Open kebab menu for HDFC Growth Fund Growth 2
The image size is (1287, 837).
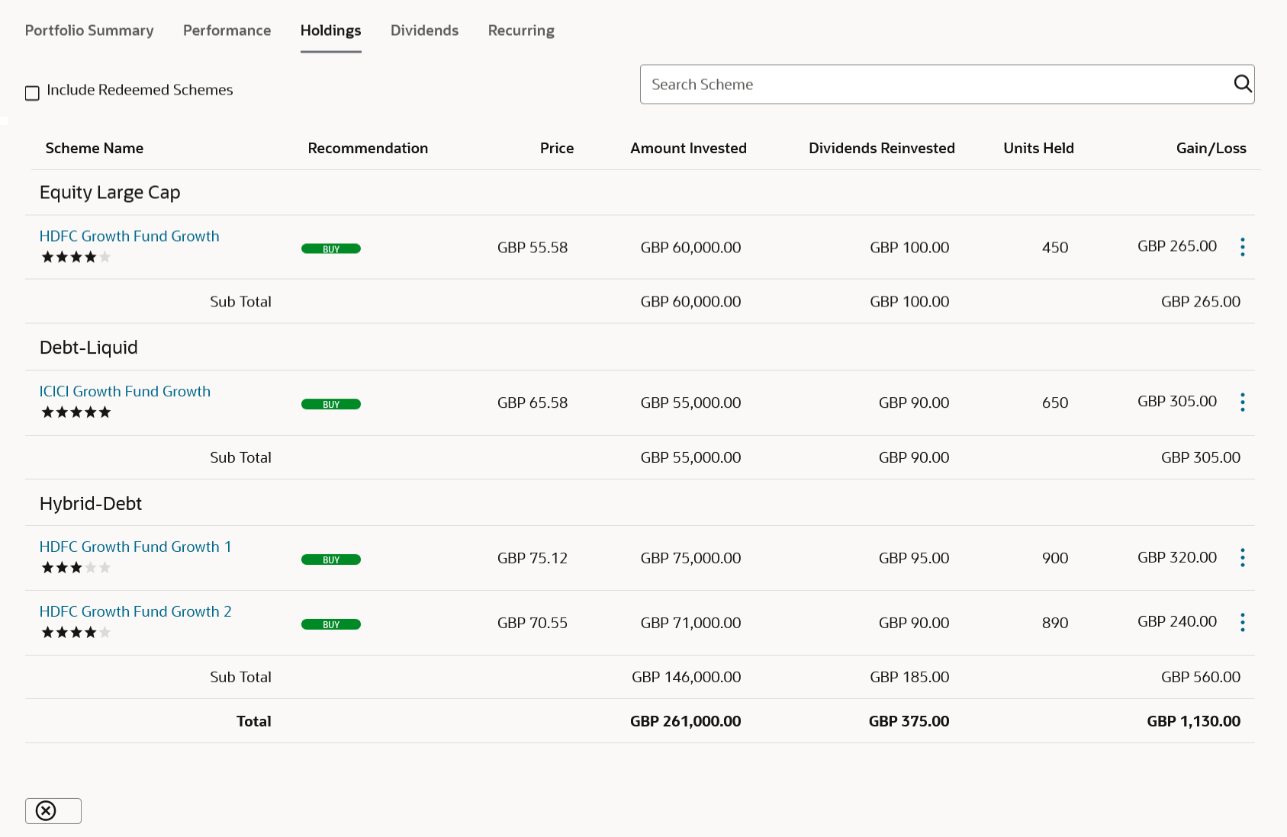tap(1242, 623)
